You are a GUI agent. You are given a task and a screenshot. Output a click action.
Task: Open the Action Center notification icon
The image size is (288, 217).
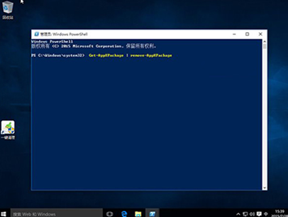[x=259, y=214]
